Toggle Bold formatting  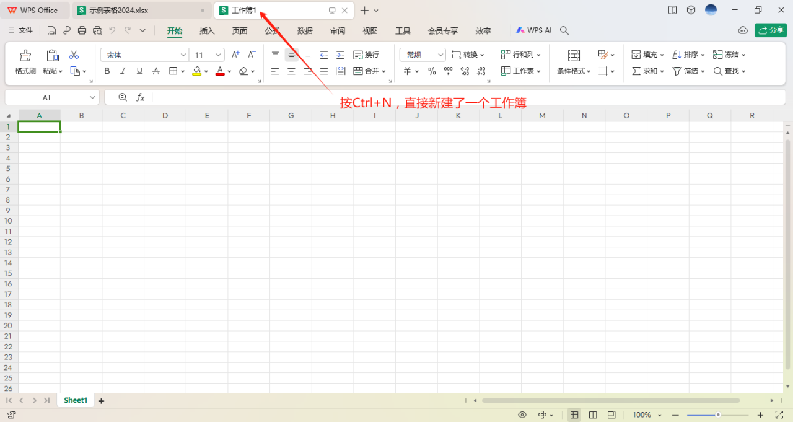(x=107, y=71)
